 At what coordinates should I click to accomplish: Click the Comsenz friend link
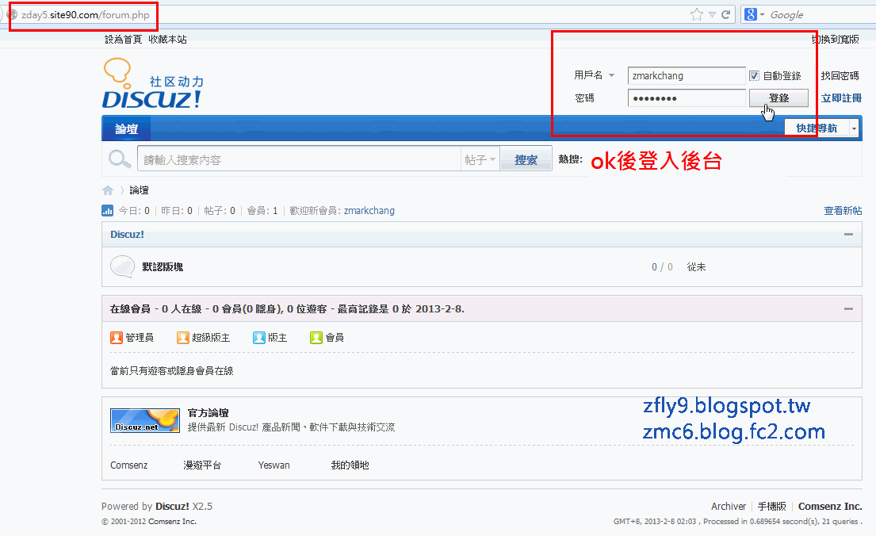coord(129,465)
